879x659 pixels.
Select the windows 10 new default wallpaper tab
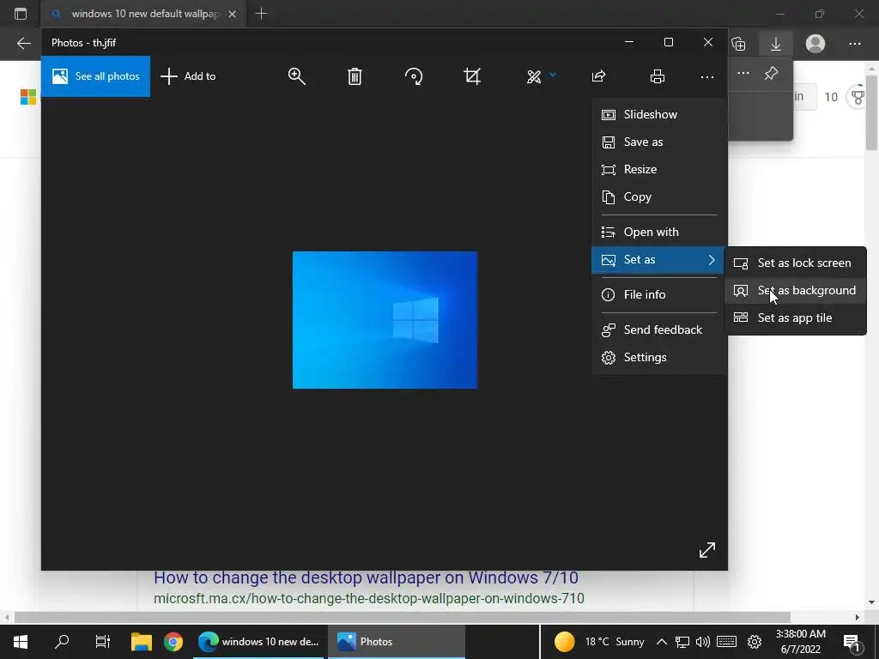point(144,14)
